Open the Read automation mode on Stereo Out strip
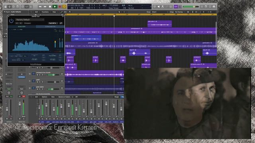 coord(22,89)
